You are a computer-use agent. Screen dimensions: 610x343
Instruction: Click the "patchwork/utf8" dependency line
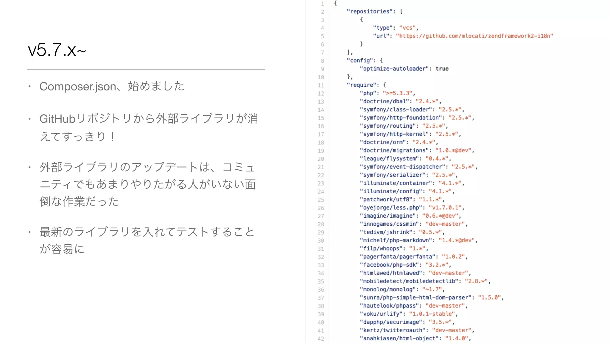402,199
